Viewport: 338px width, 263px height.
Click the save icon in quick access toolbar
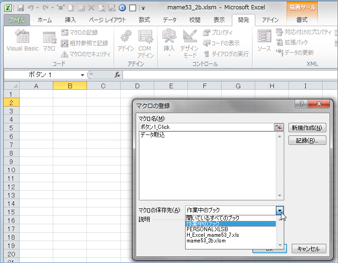[21, 8]
